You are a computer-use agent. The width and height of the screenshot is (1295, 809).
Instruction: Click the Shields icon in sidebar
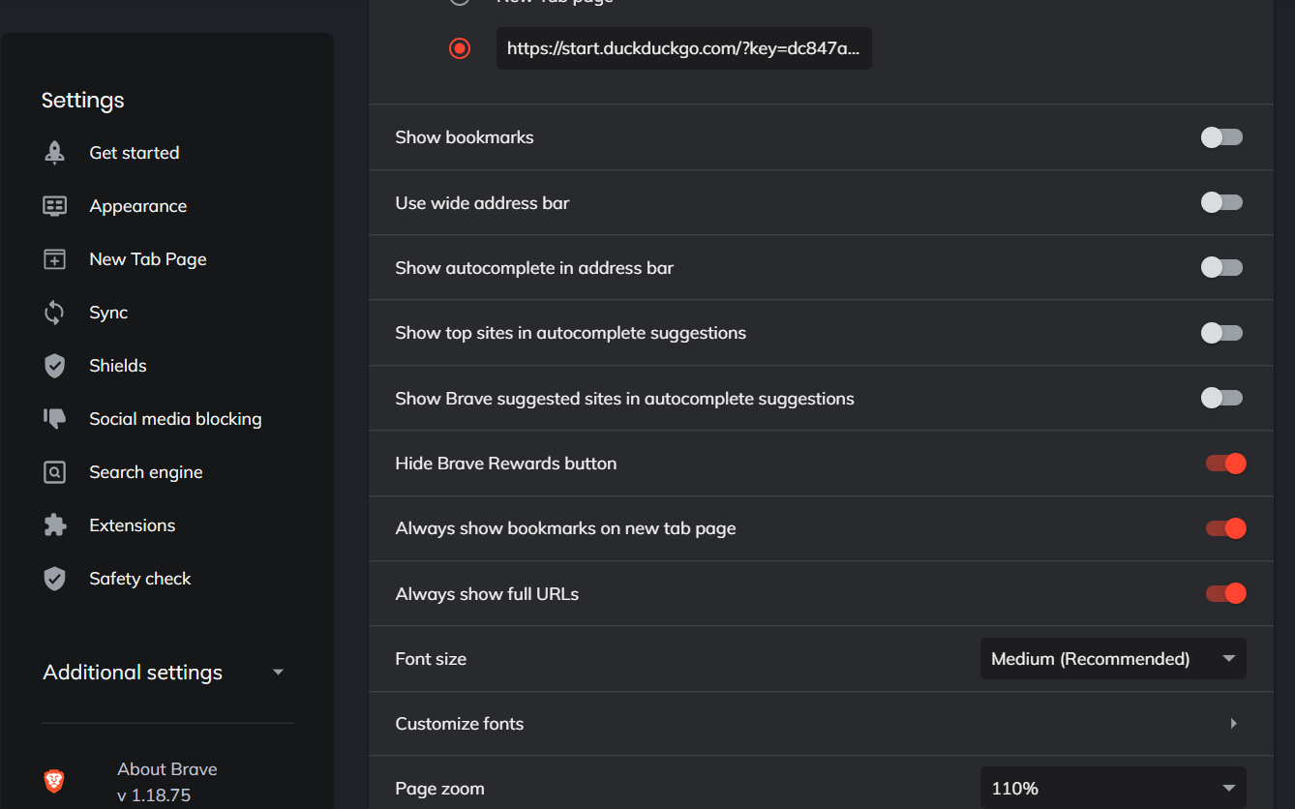point(55,366)
